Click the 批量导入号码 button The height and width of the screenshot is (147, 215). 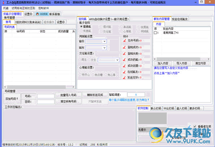[68, 95]
